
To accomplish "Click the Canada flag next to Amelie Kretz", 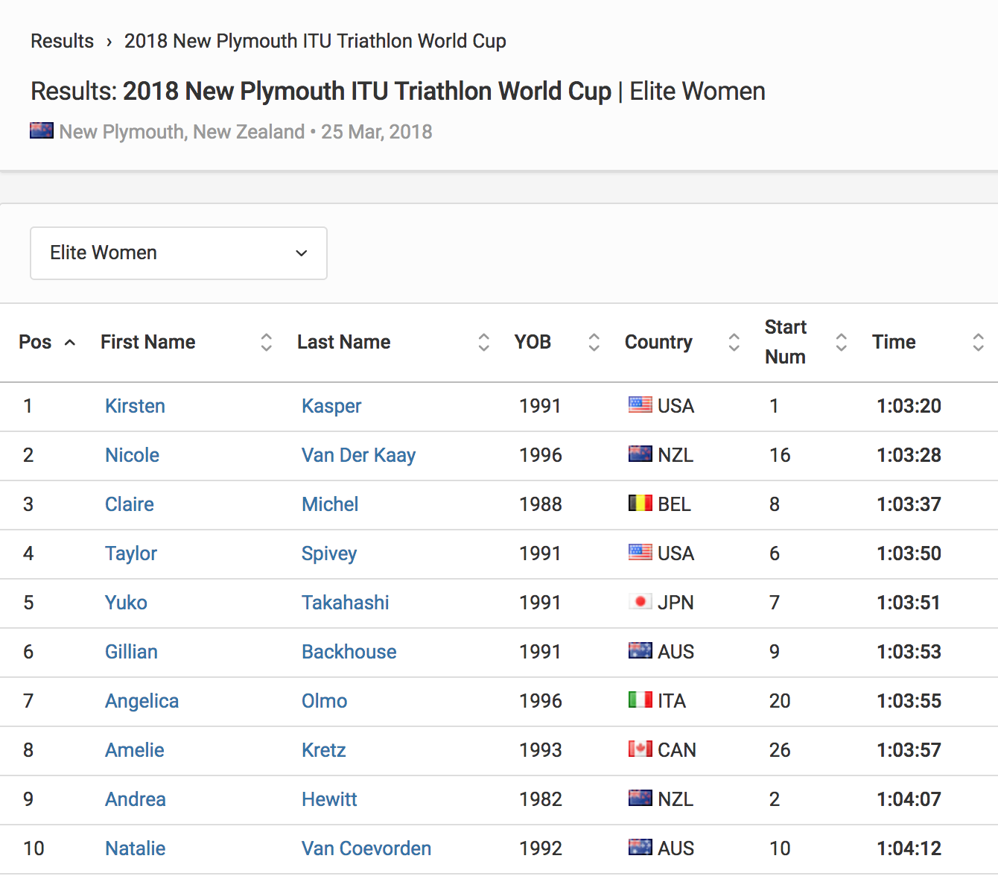I will click(x=639, y=749).
